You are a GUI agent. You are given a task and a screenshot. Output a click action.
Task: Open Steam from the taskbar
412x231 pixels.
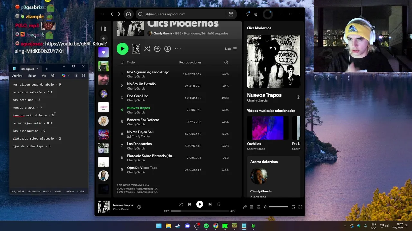[178, 226]
